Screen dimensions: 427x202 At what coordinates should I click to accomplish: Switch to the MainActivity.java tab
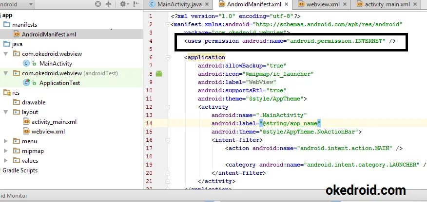click(x=179, y=4)
